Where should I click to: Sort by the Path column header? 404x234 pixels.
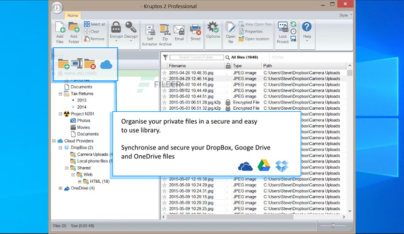click(x=304, y=66)
